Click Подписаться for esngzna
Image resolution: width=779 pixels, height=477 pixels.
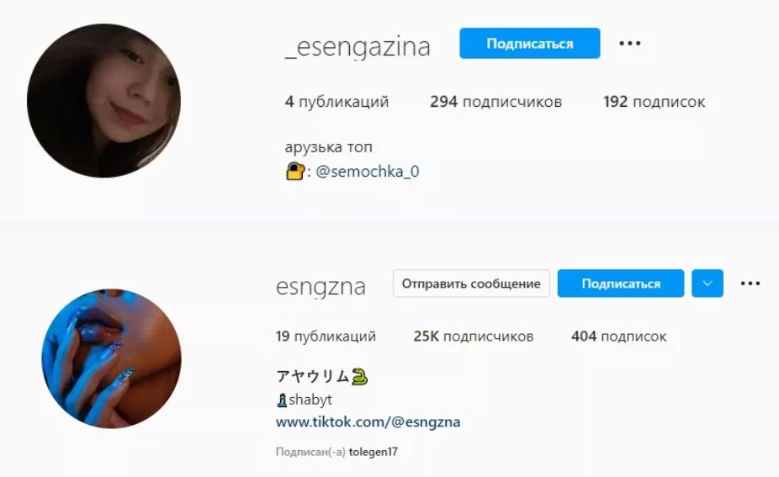[x=621, y=284]
